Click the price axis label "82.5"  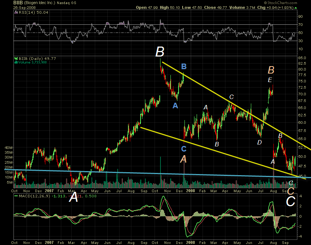(x=302, y=64)
